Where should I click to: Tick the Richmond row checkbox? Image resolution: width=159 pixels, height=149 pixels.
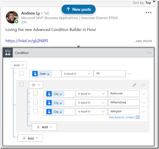[36, 93]
